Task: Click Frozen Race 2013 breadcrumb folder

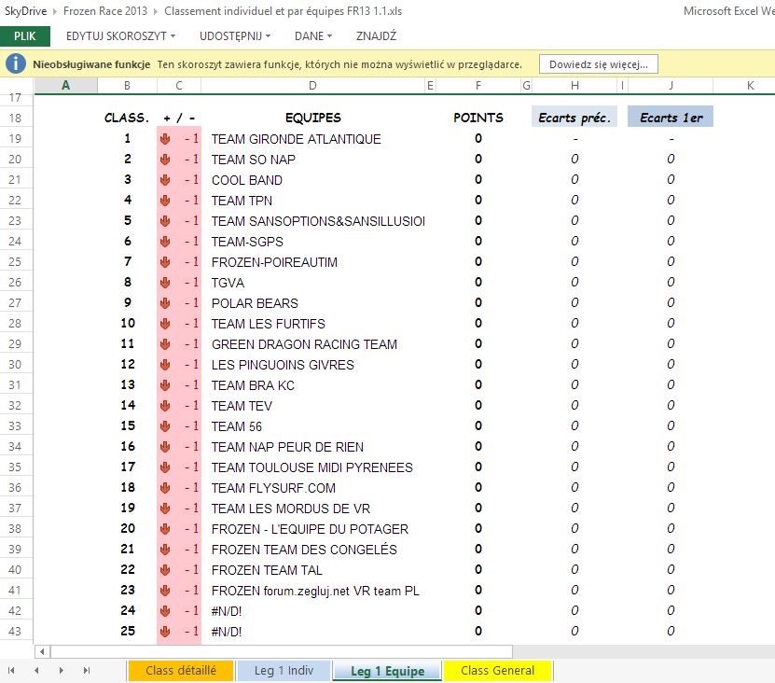Action: click(105, 11)
